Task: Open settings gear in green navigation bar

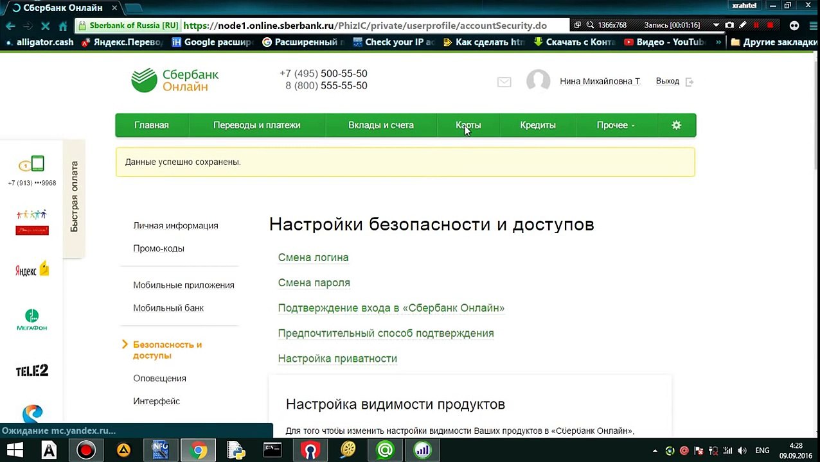Action: (676, 125)
